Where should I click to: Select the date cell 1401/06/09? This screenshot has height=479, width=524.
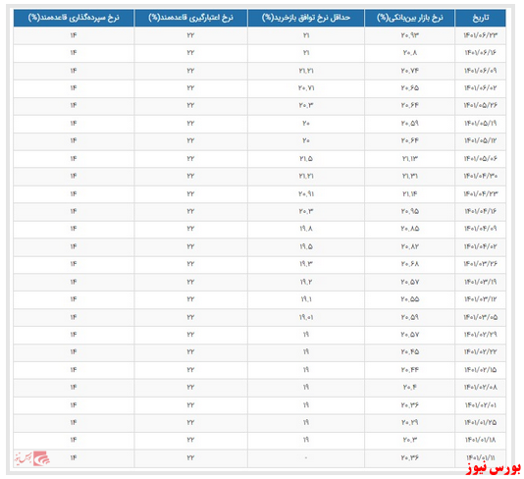click(x=480, y=71)
